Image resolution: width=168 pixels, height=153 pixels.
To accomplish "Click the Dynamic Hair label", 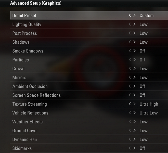I will pyautogui.click(x=25, y=139).
